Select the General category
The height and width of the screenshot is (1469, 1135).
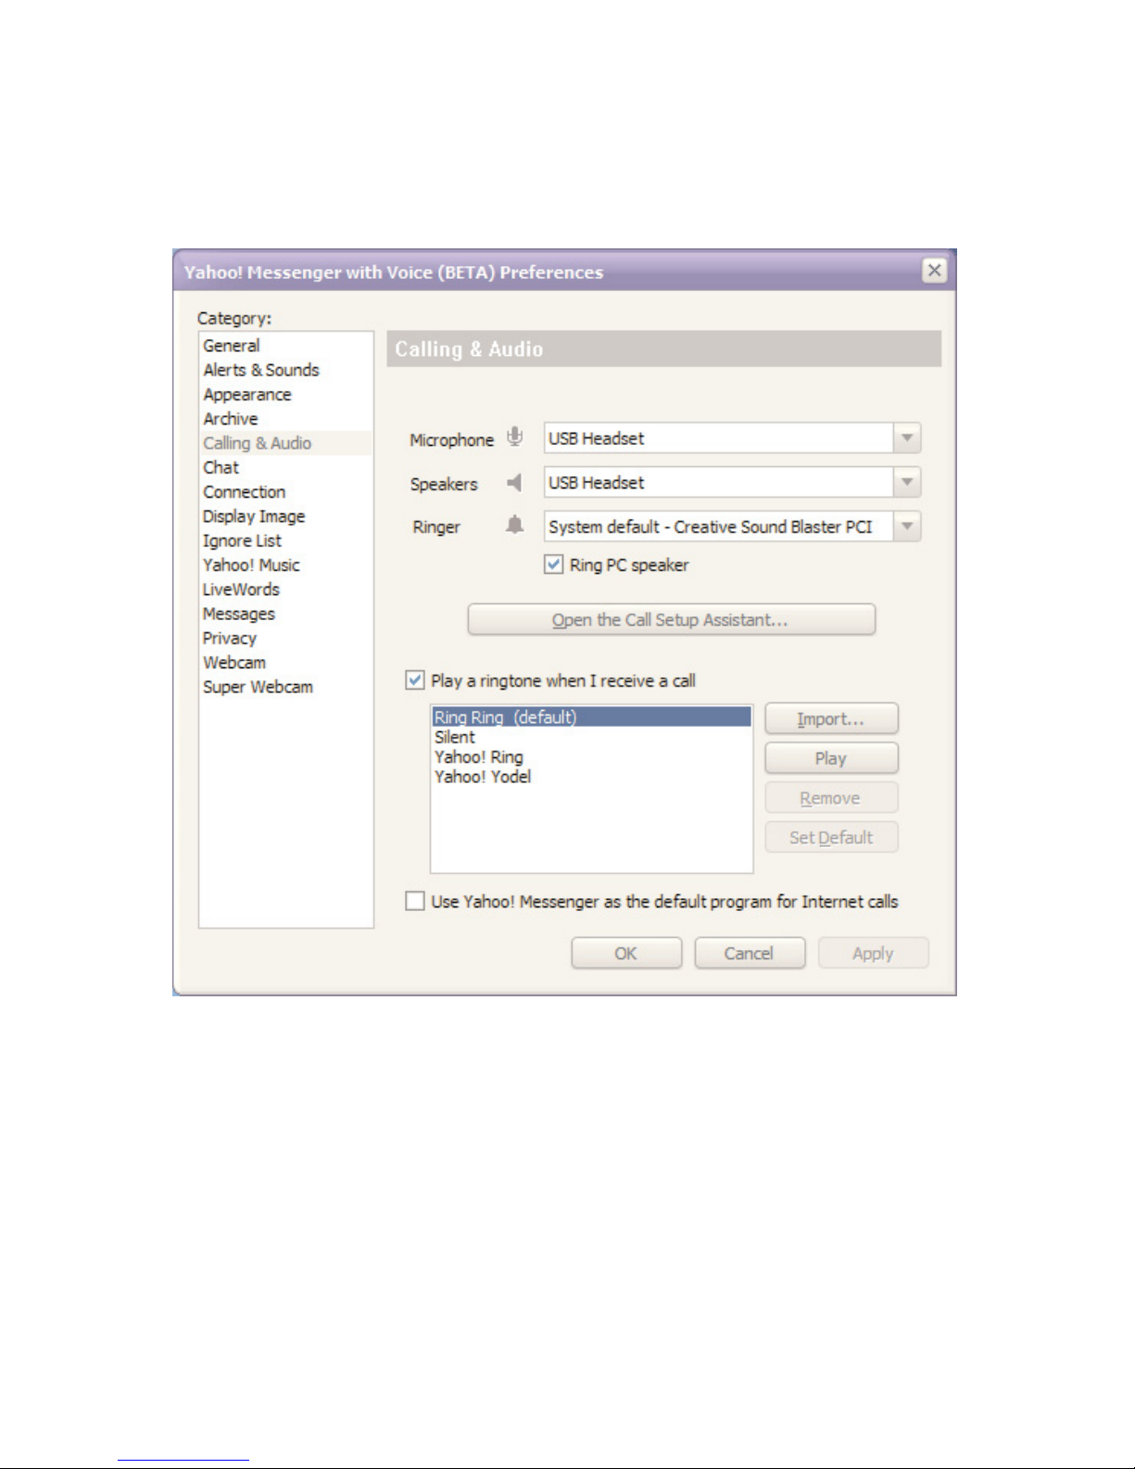285,346
